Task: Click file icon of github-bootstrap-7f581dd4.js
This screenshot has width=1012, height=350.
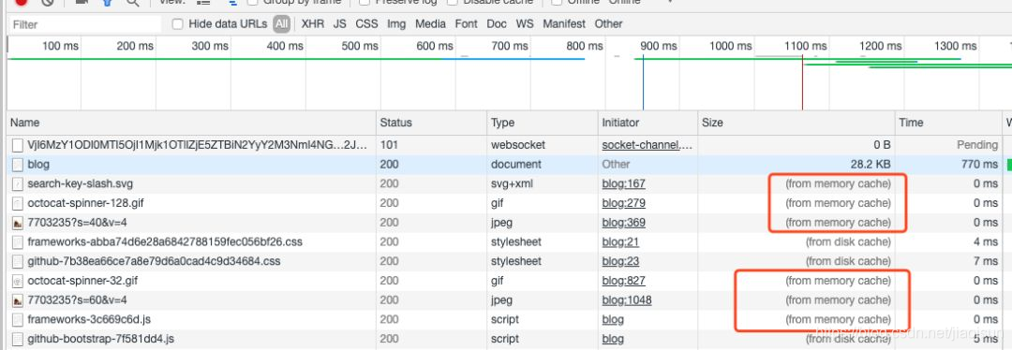Action: tap(18, 339)
